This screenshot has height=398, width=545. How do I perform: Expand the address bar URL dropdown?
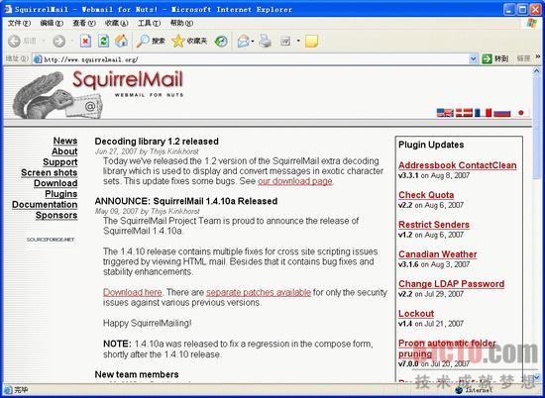(473, 59)
